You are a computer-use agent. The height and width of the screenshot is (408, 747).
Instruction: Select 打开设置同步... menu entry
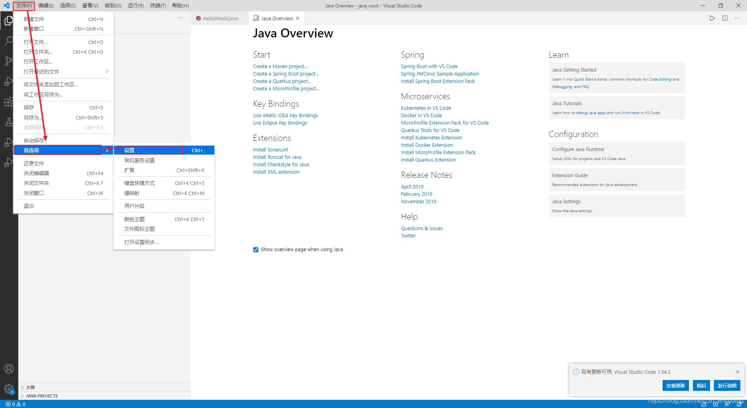(164, 242)
